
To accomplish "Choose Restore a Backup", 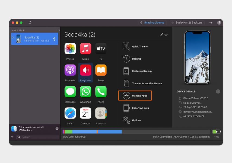I will click(137, 71).
